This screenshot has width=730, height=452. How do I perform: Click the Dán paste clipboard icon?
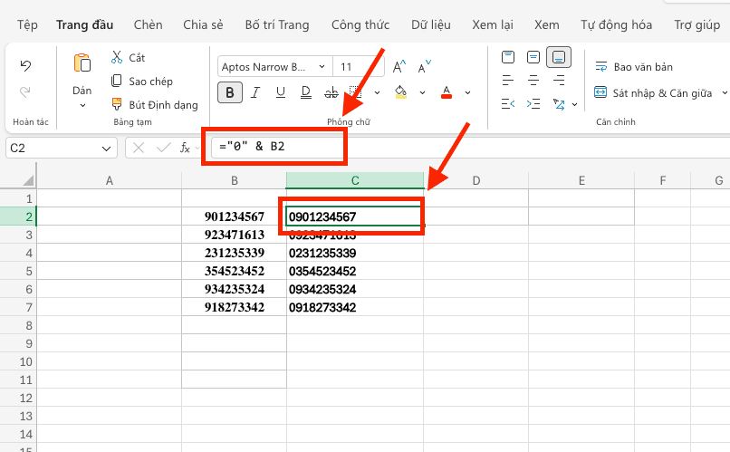82,63
